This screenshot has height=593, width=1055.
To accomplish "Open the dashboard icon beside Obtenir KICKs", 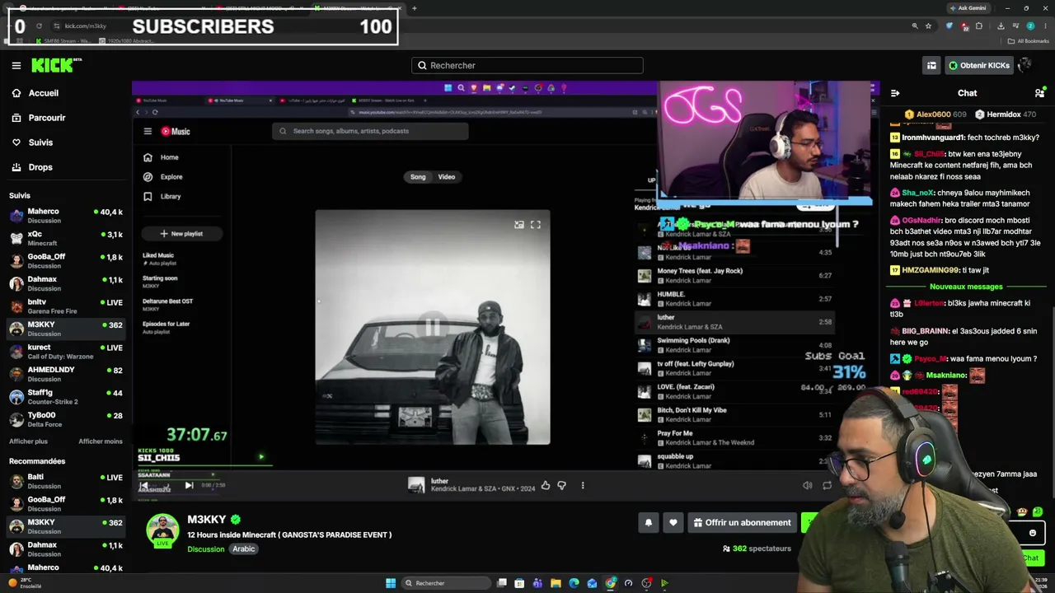I will pyautogui.click(x=931, y=65).
